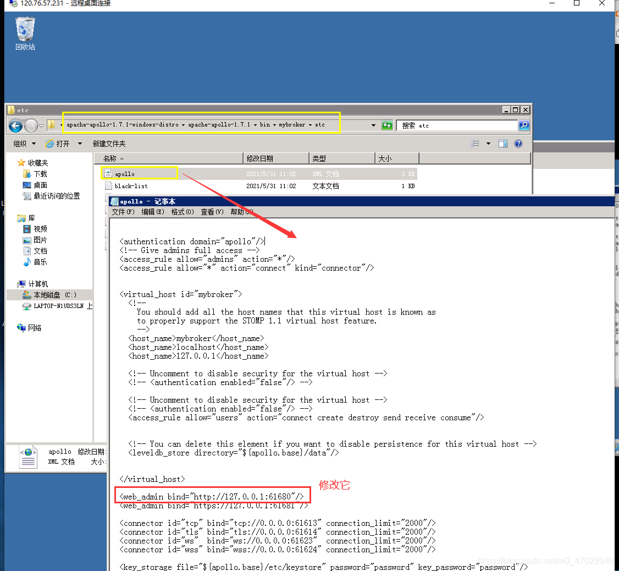Click the Explorer forward navigation arrow
Screen dimensions: 619x571
[31, 125]
